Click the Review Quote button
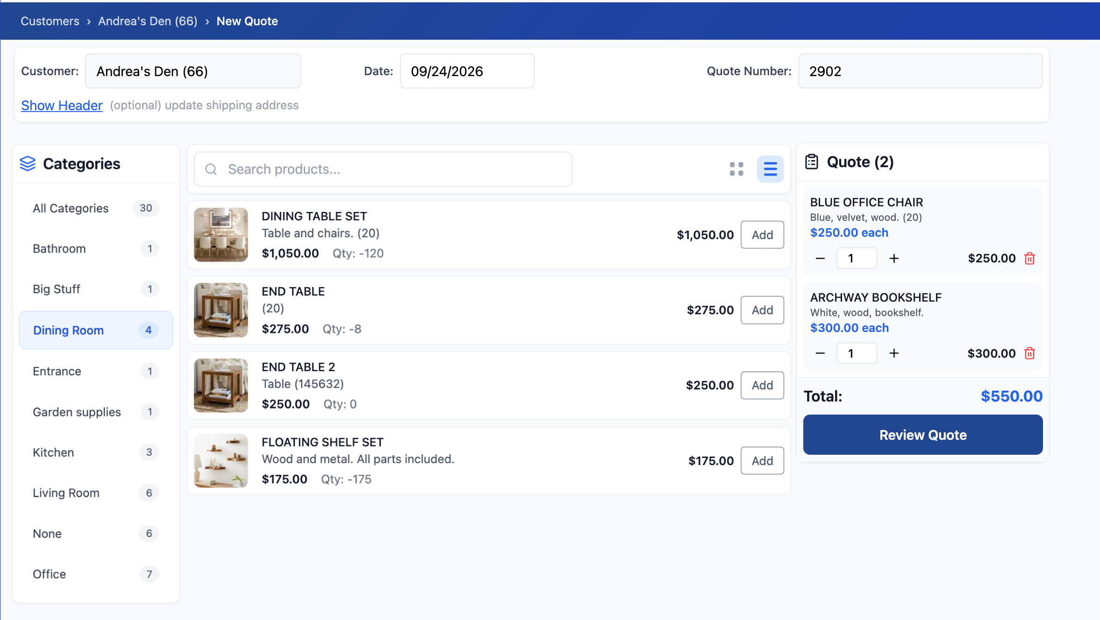The width and height of the screenshot is (1100, 620). 923,435
